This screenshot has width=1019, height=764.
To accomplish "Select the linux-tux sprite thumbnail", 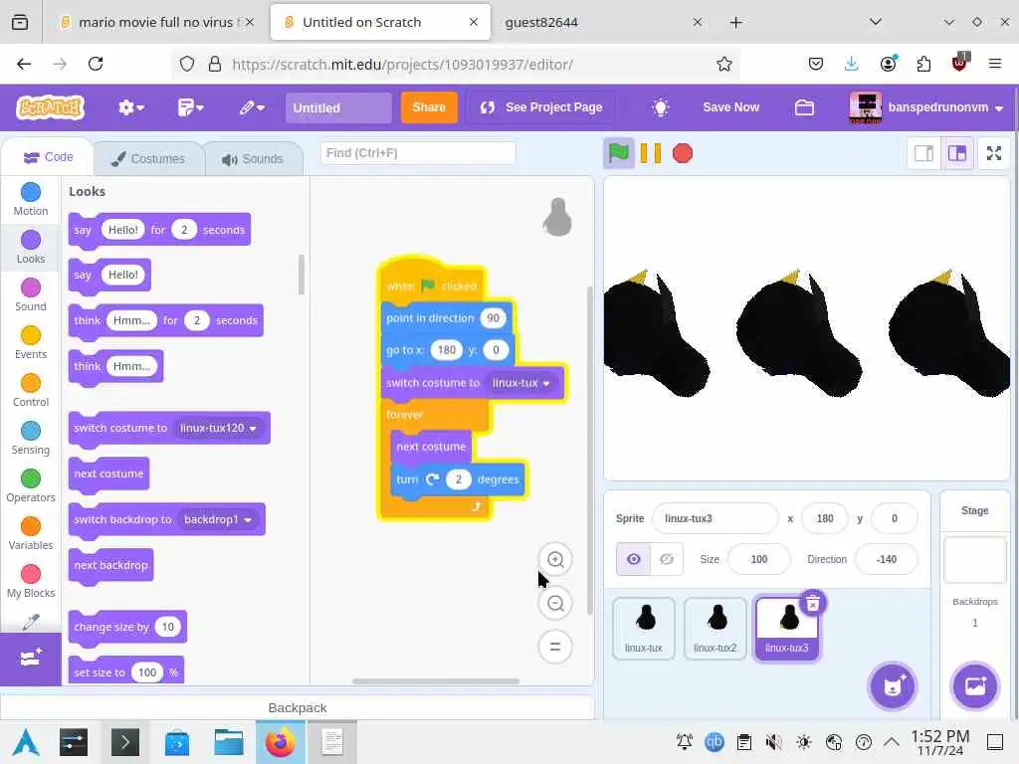I will tap(644, 629).
